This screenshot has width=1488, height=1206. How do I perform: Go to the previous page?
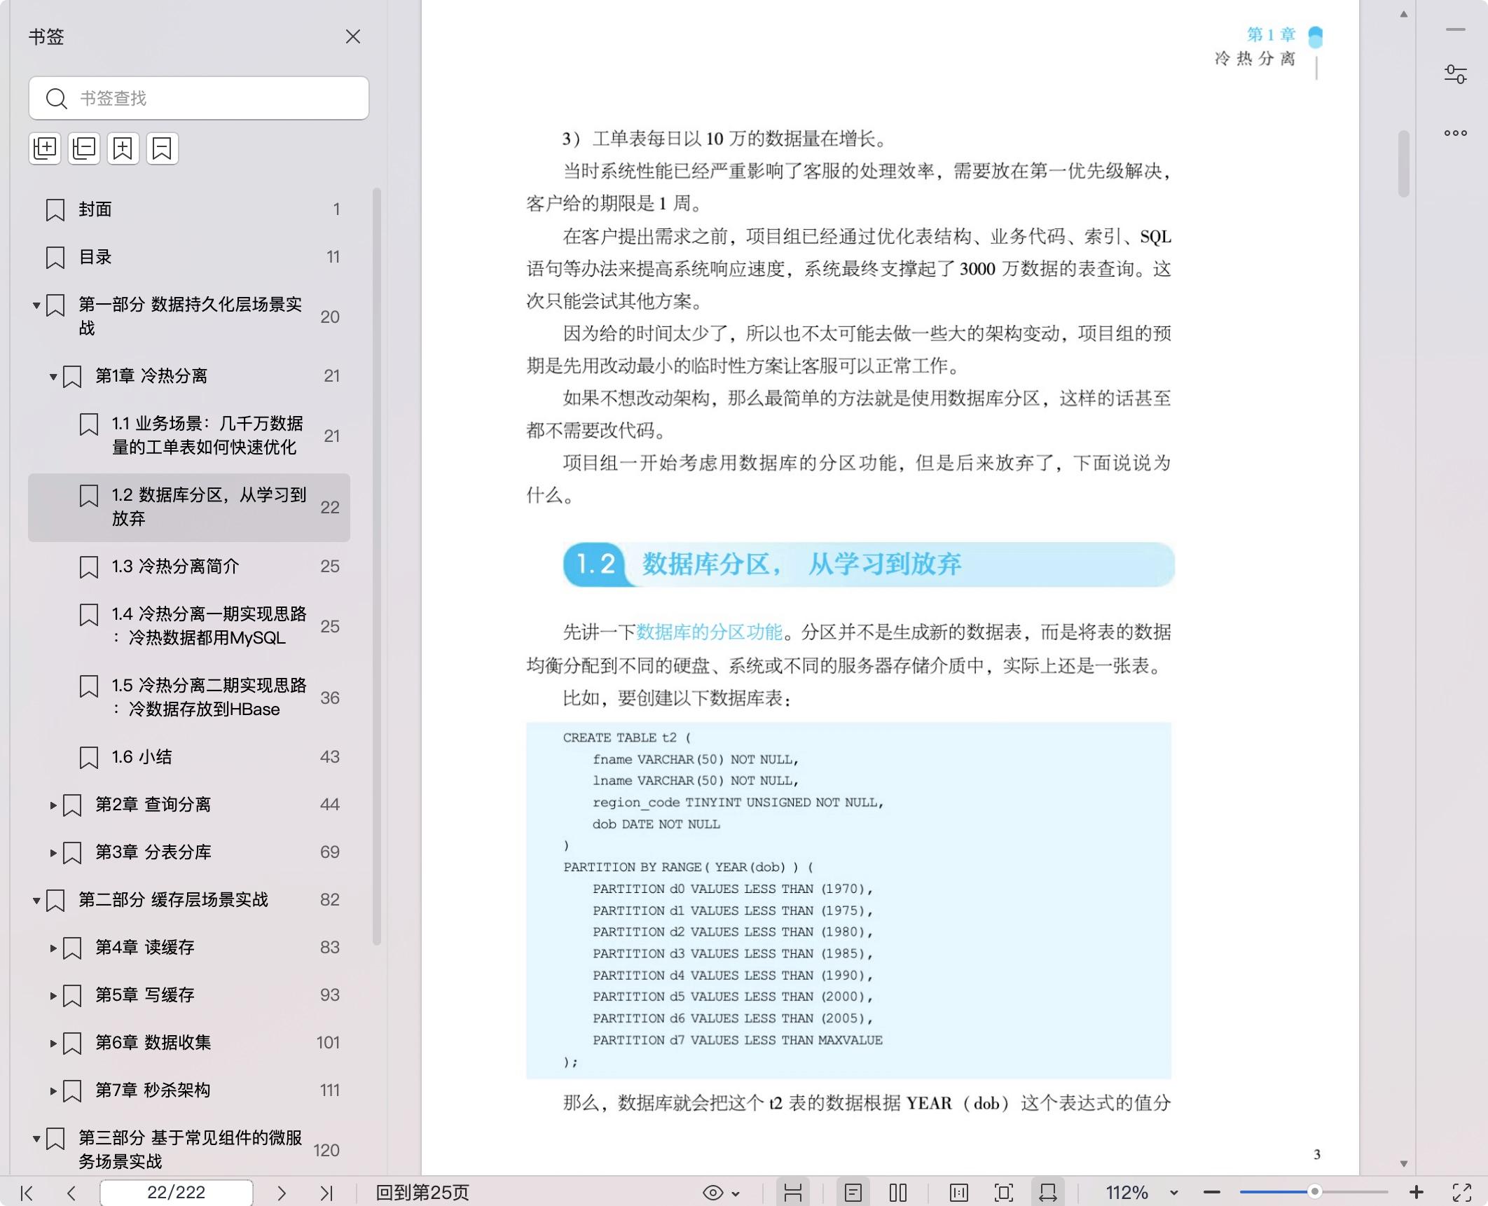coord(71,1193)
